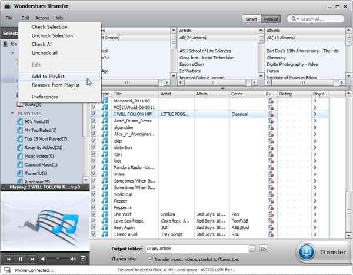353x275 pixels.
Task: Collapse the tree node under Jo's device
Action: coord(12,53)
